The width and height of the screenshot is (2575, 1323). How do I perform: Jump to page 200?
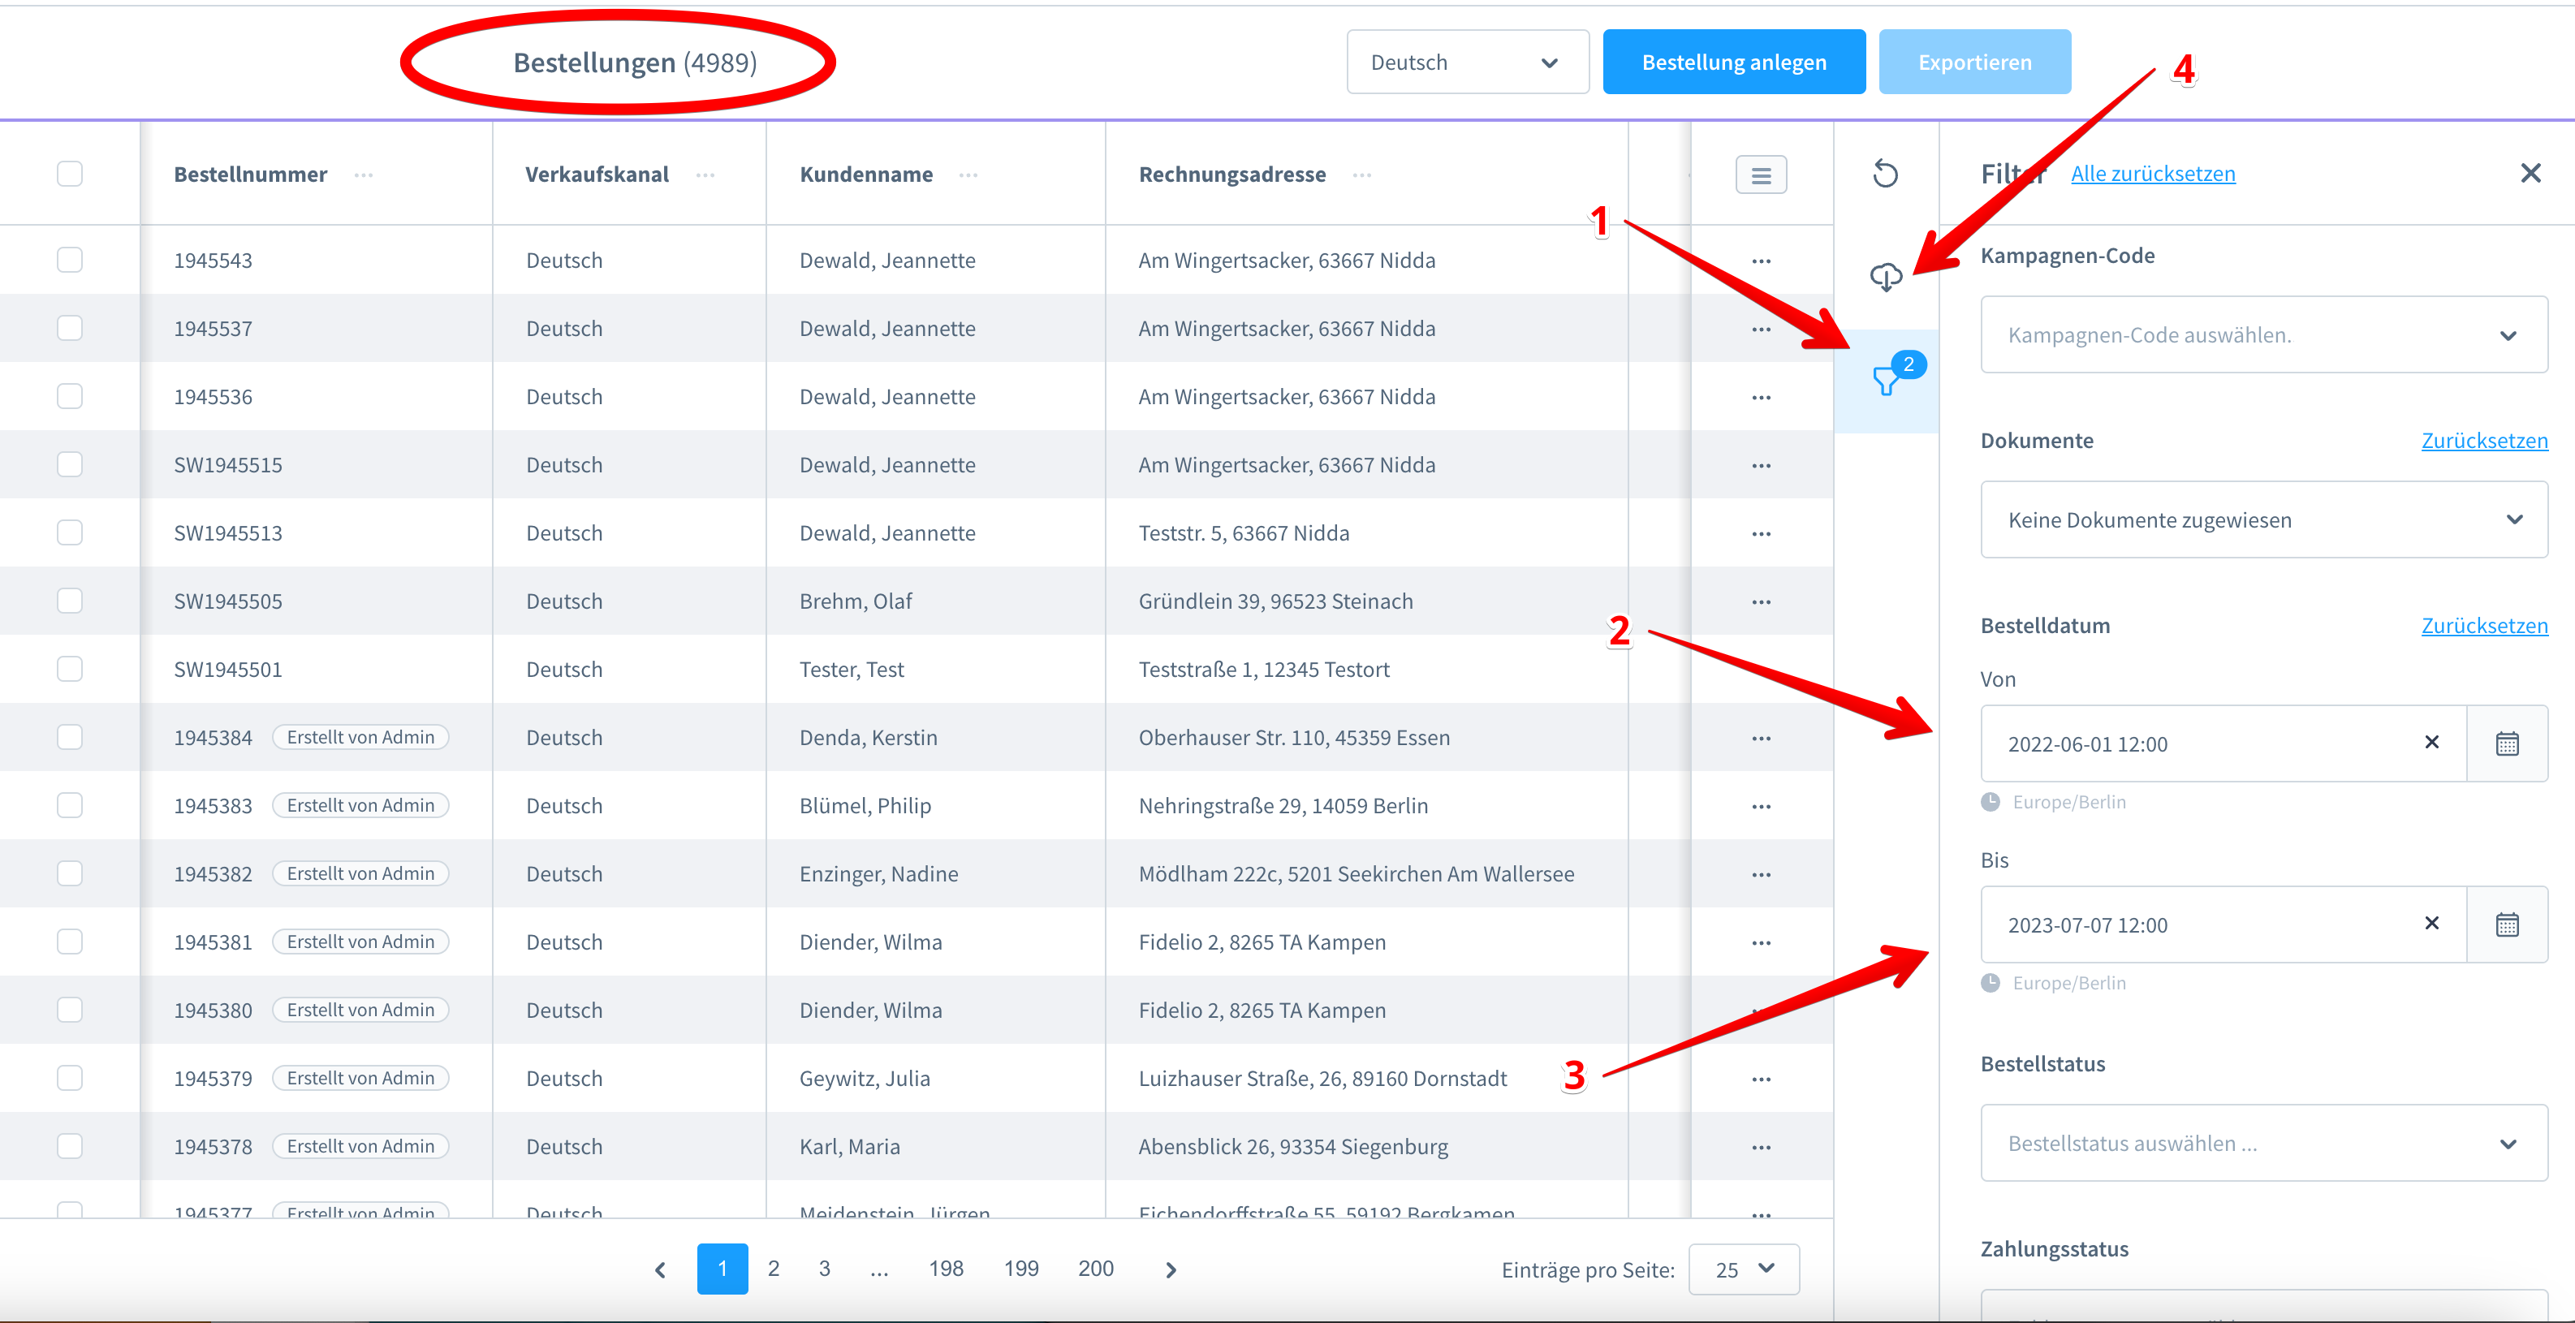(1094, 1269)
